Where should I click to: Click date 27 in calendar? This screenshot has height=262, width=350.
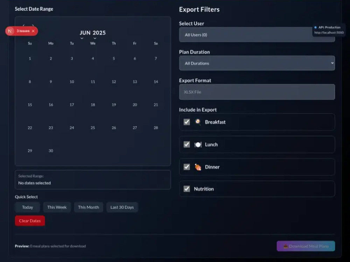click(135, 128)
